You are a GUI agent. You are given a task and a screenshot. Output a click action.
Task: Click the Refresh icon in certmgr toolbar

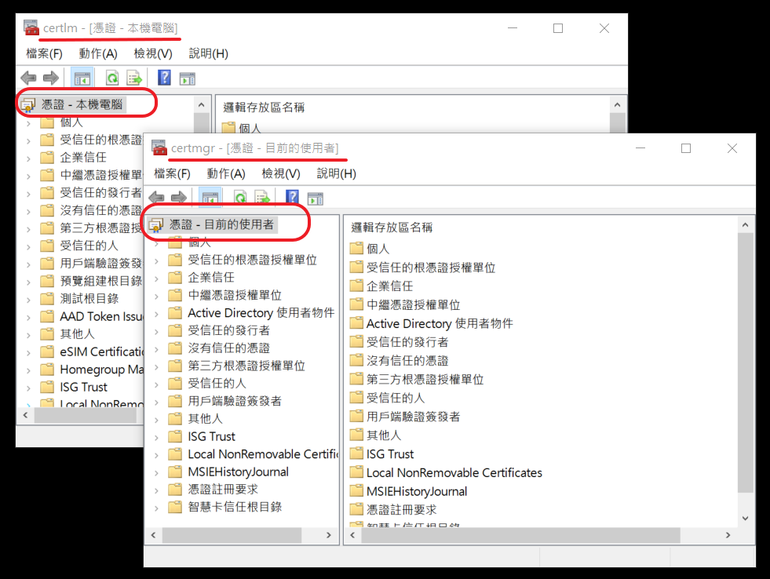pos(240,198)
